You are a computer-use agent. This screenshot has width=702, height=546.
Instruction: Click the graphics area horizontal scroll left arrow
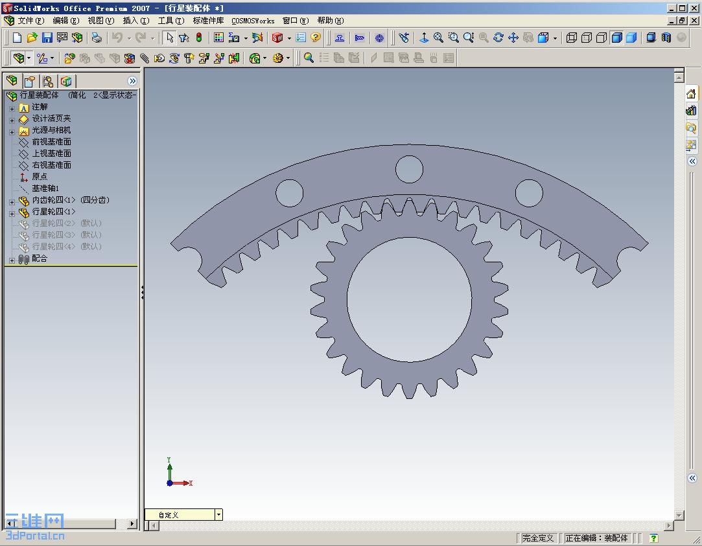pos(154,526)
